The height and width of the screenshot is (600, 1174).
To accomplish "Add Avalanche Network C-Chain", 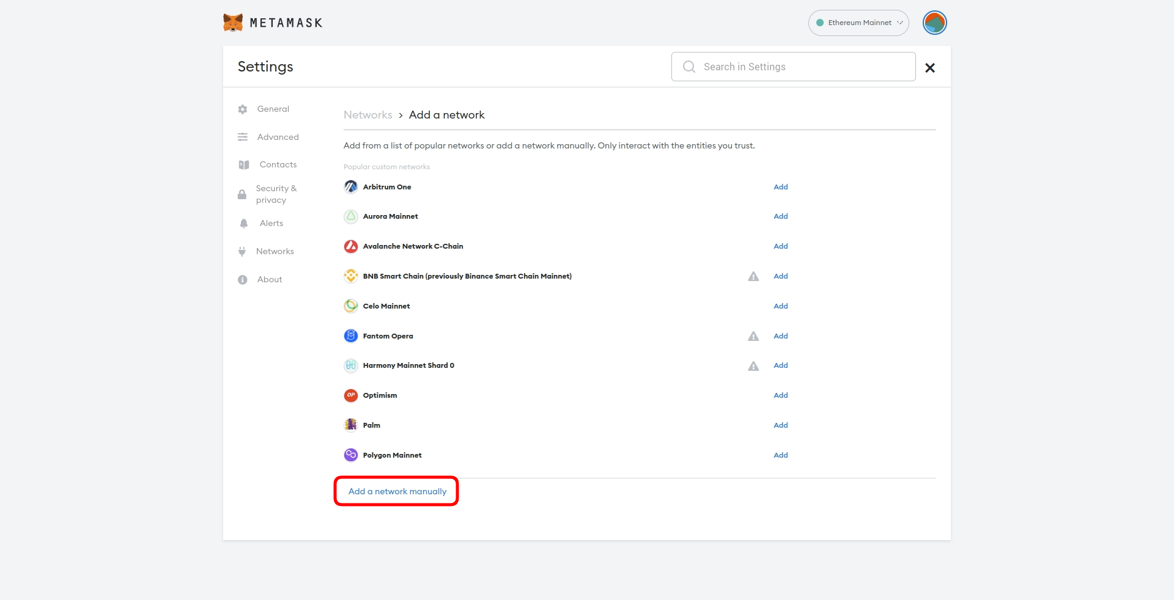I will click(781, 246).
